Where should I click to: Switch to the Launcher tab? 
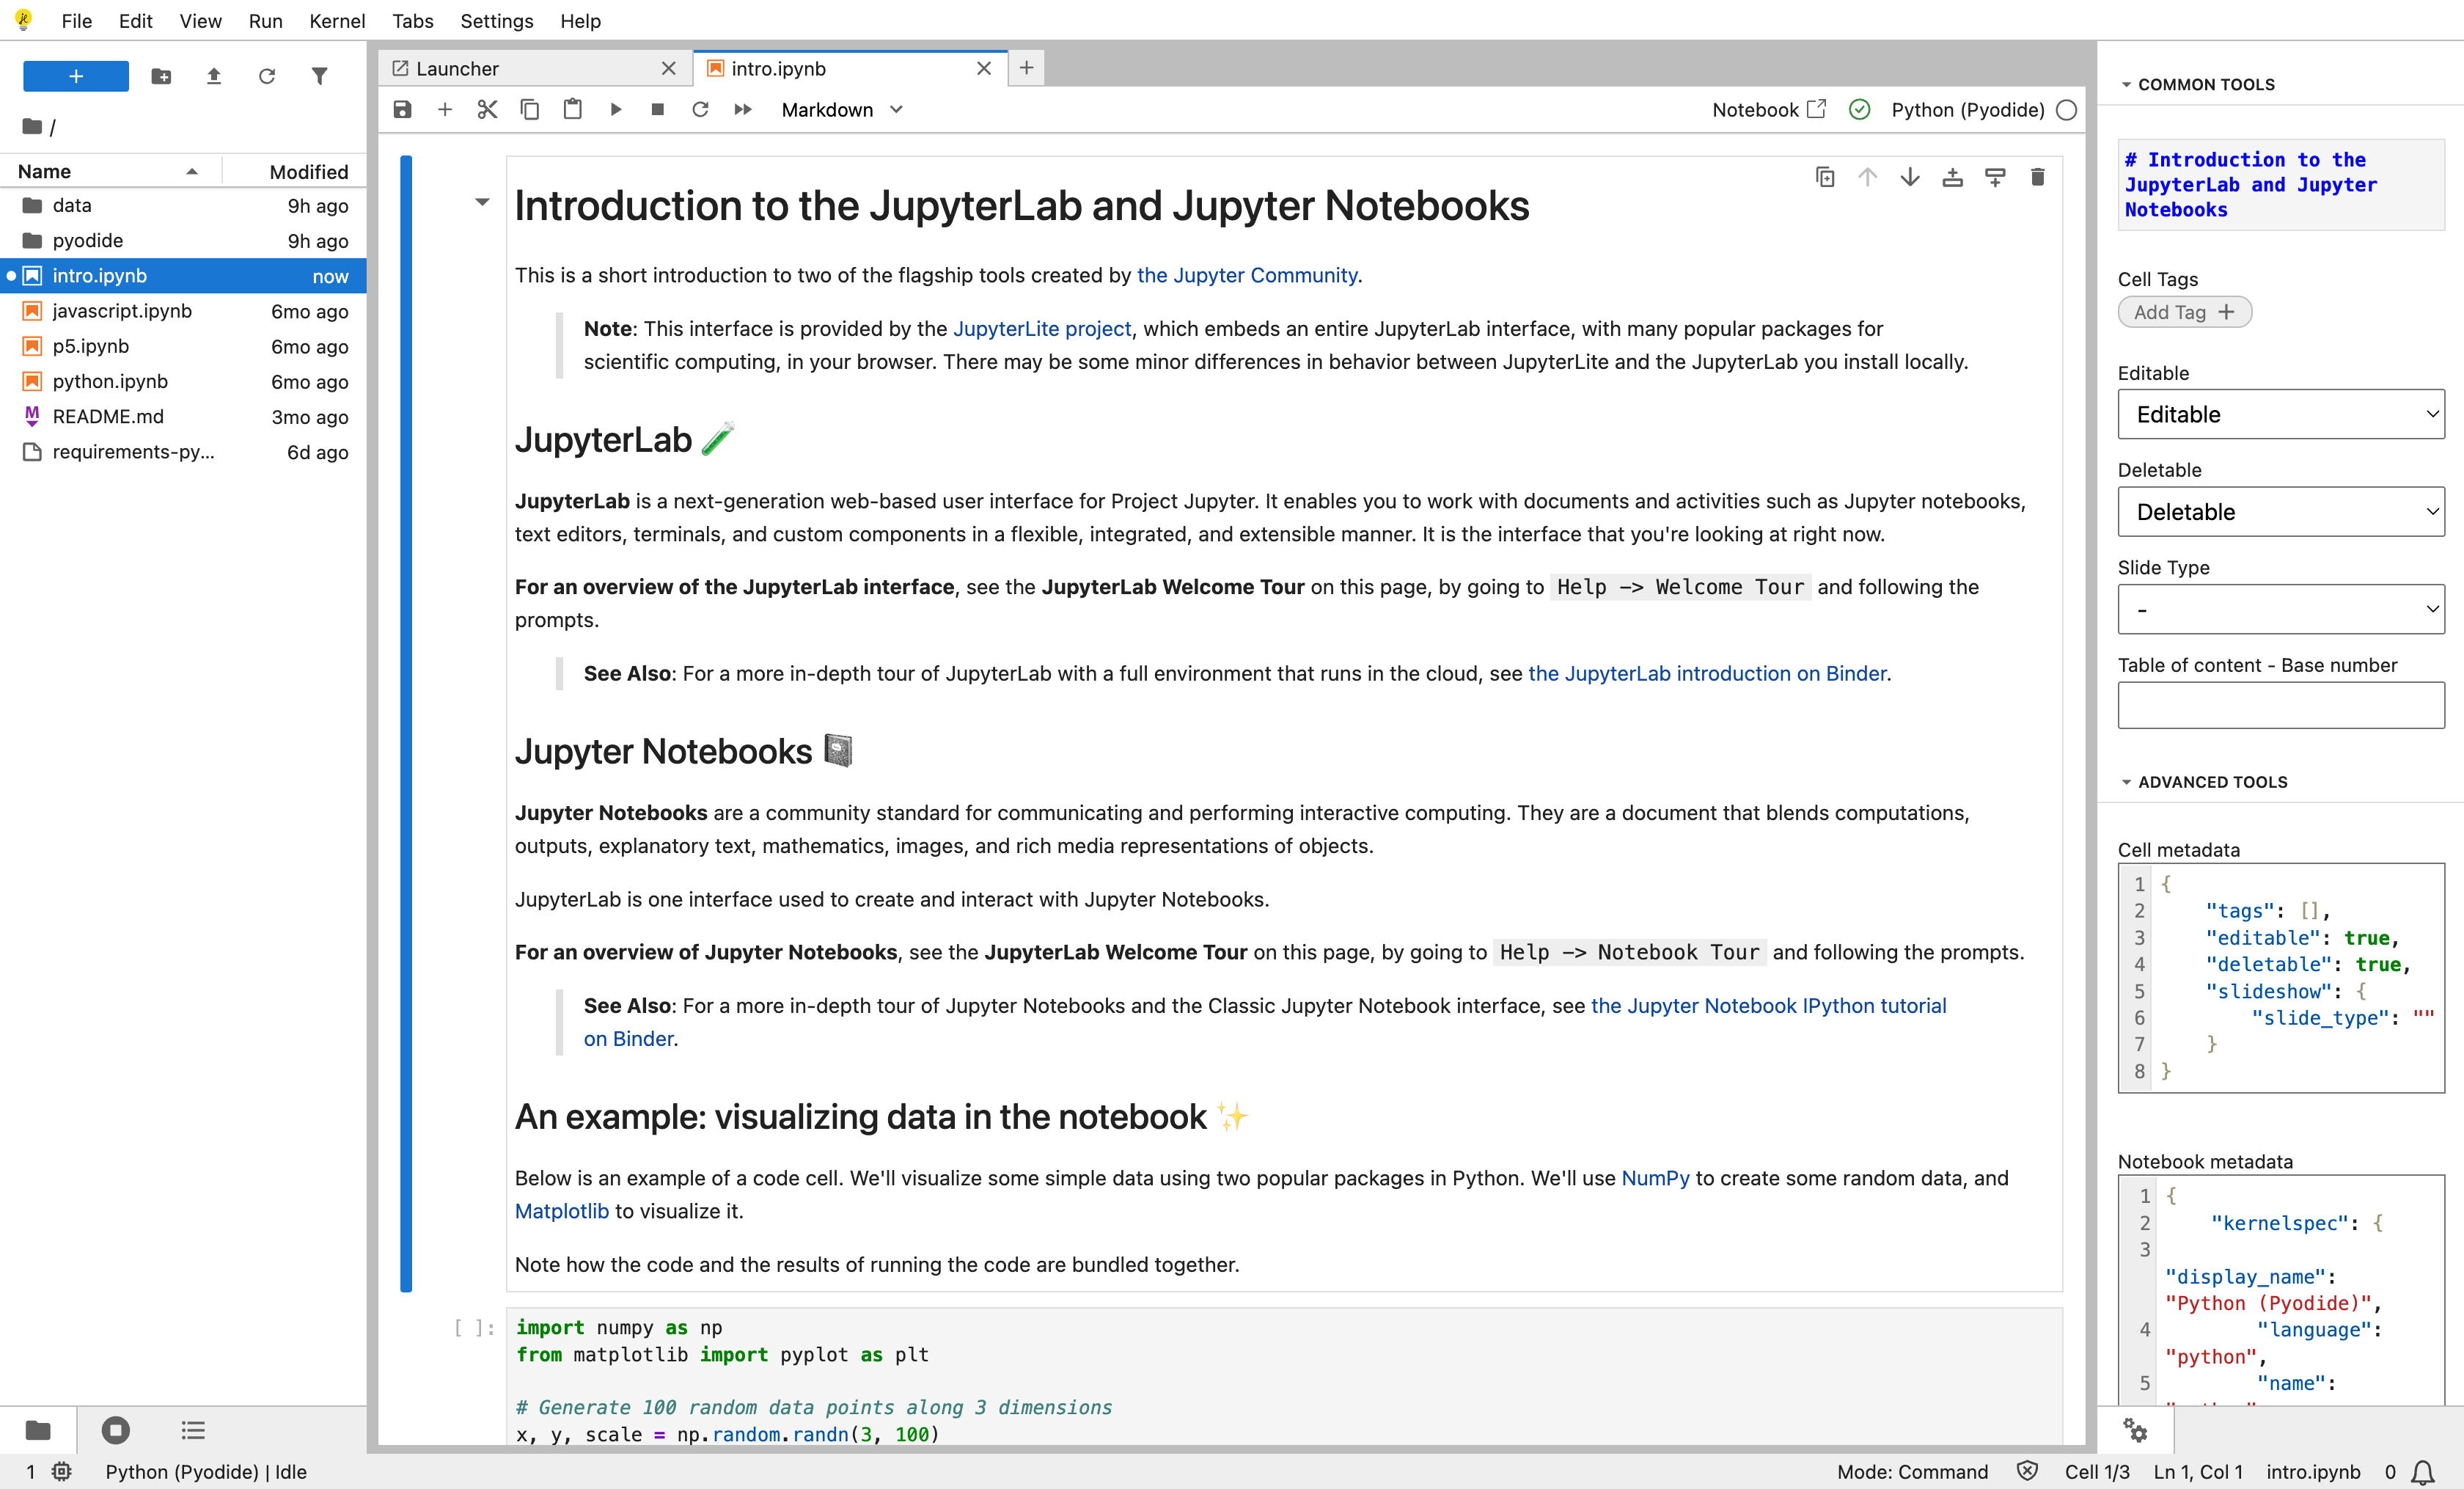[535, 68]
